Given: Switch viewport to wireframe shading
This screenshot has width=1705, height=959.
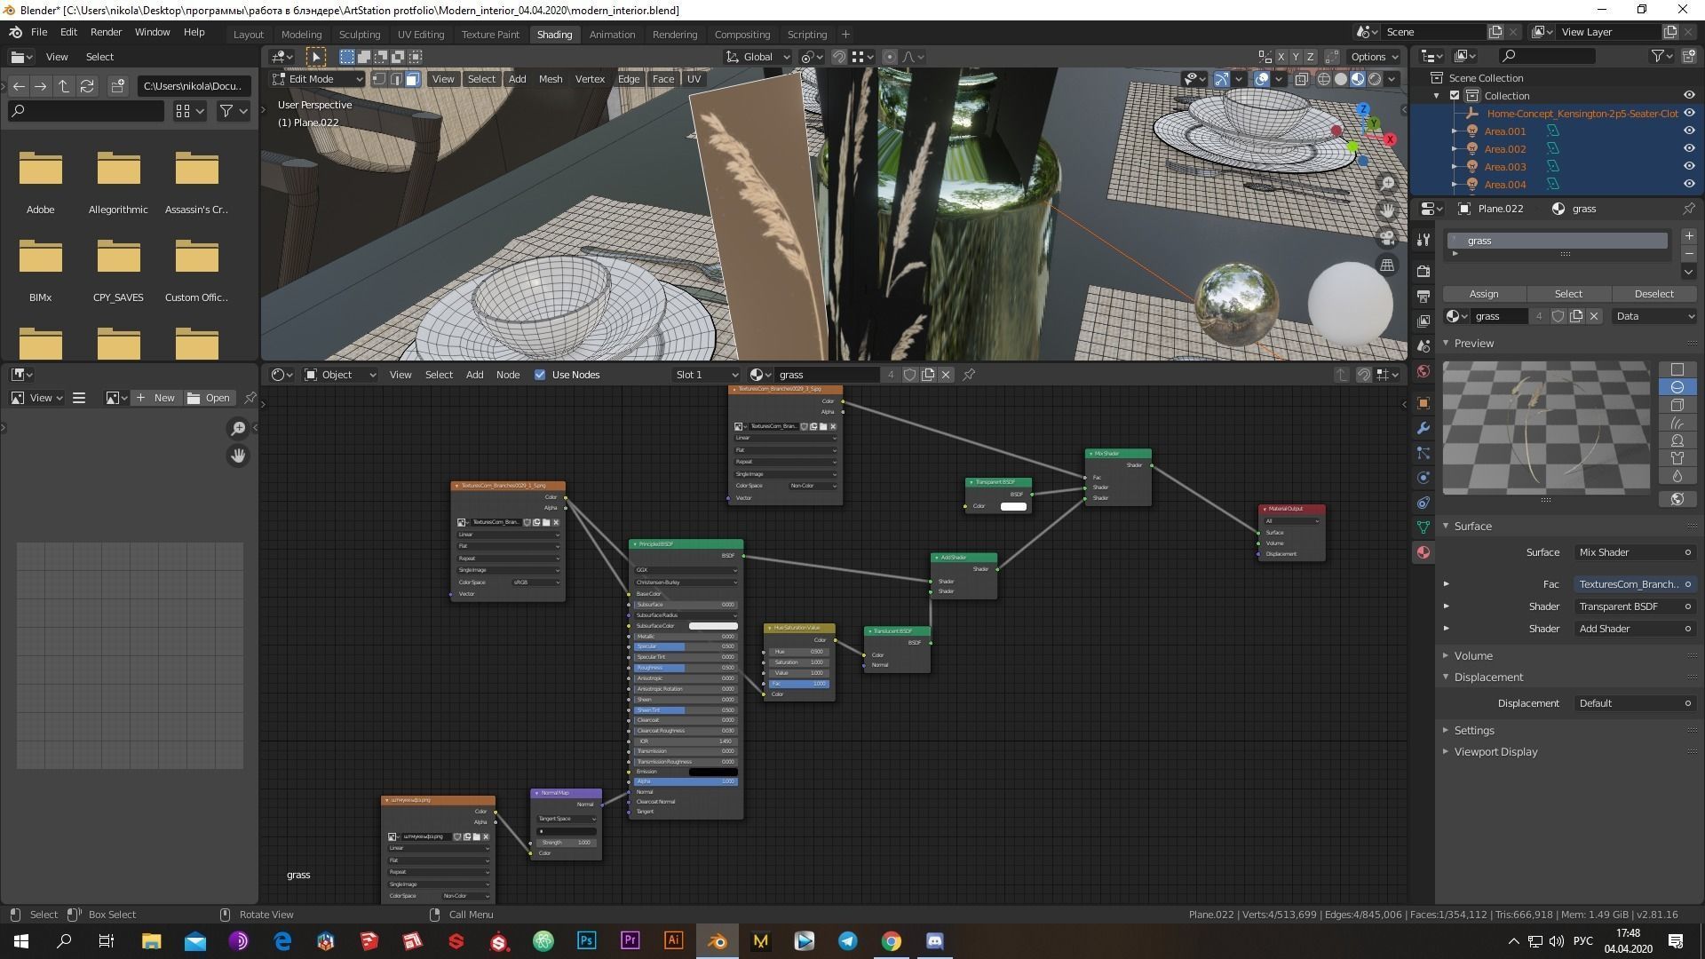Looking at the screenshot, I should click(x=1324, y=79).
